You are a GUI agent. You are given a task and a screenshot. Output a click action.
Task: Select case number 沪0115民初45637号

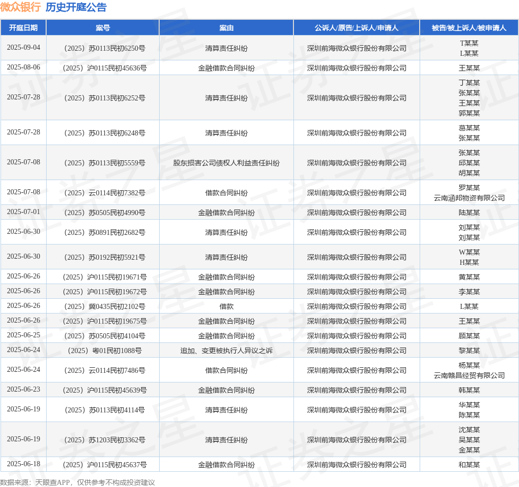[104, 465]
